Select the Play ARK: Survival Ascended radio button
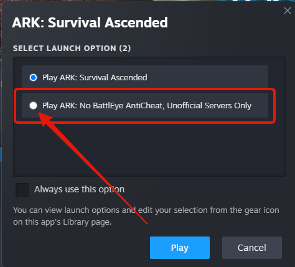The height and width of the screenshot is (267, 295). pyautogui.click(x=33, y=78)
